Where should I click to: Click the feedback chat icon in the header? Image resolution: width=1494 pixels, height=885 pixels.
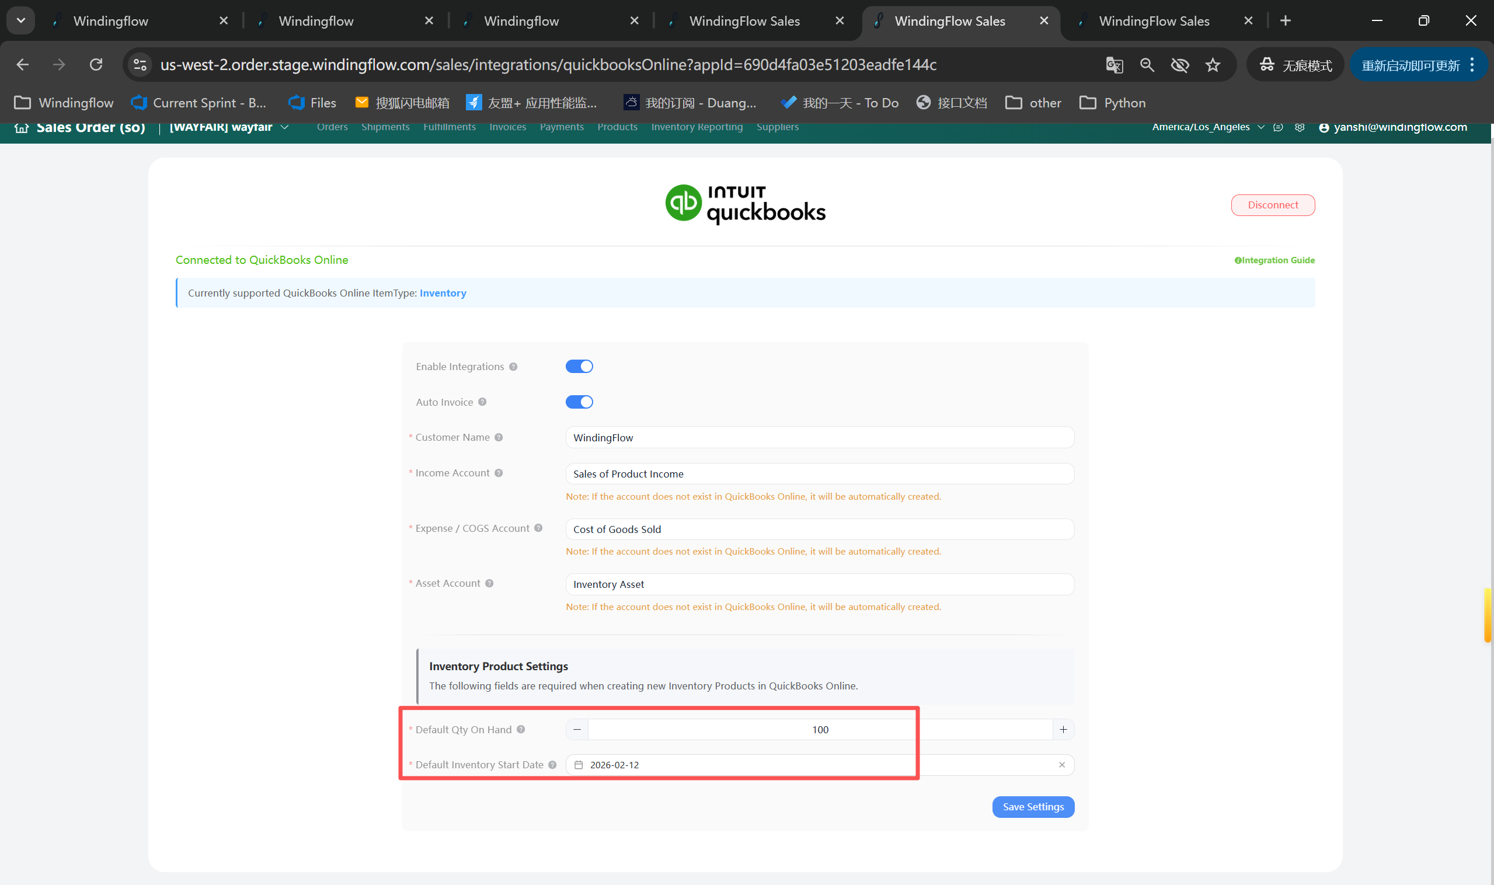[1277, 127]
